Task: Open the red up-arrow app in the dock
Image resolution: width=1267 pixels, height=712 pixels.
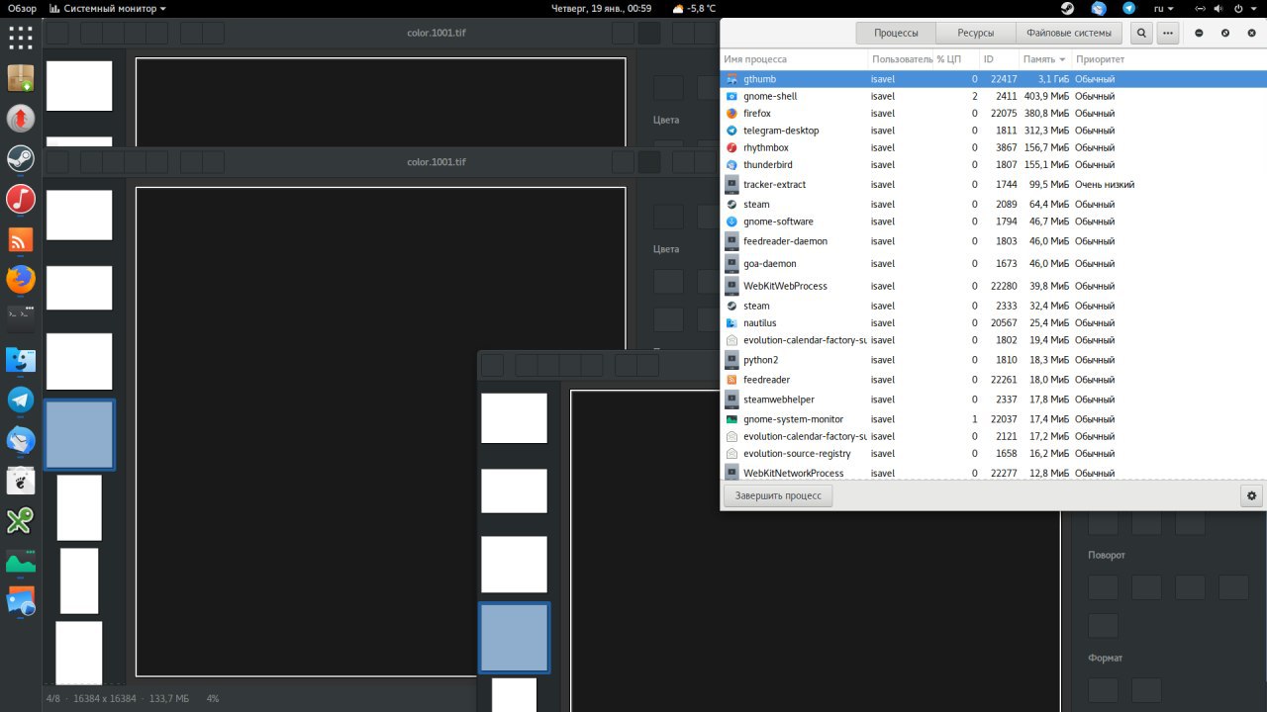Action: coord(21,119)
